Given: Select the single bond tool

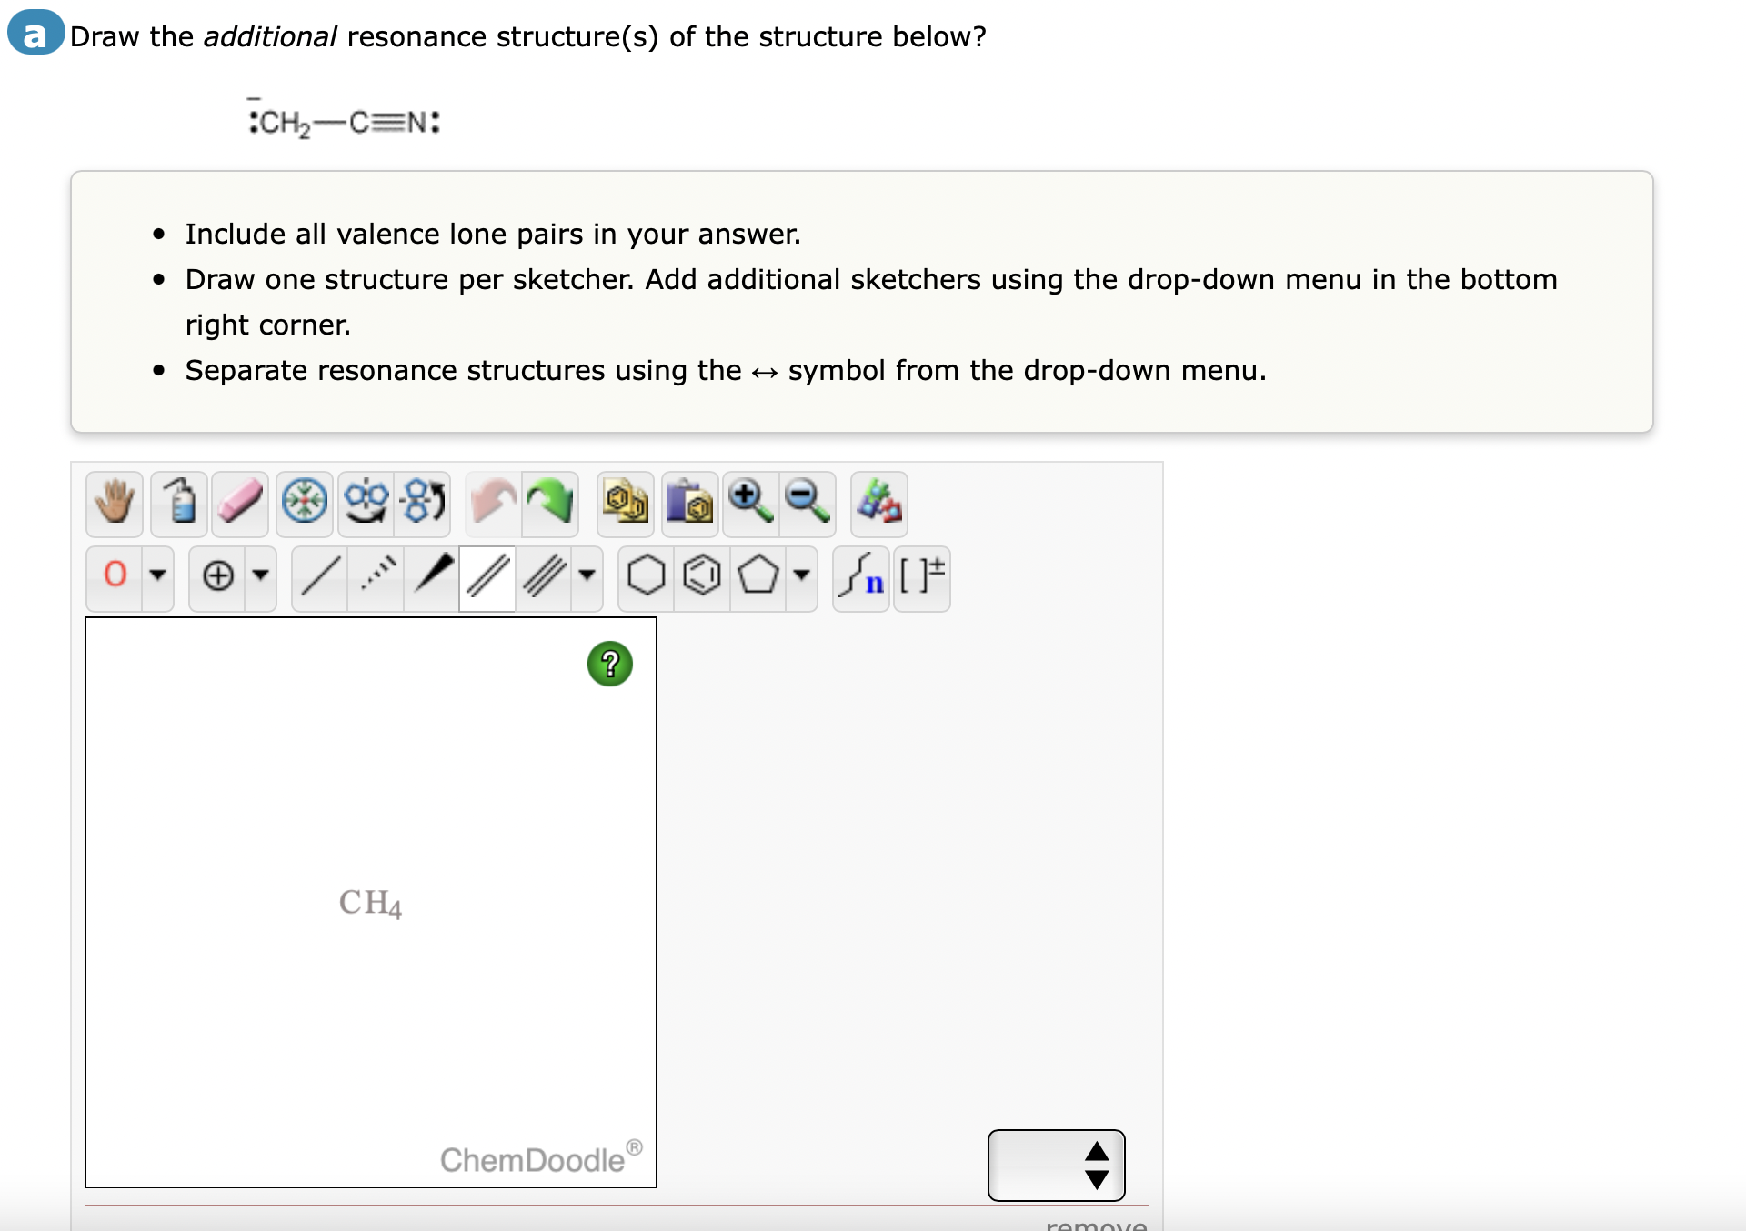Looking at the screenshot, I should coord(318,577).
